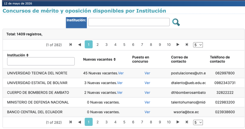Click phone number 0982343731
Screen dimensions: 245x129
pyautogui.click(x=225, y=83)
